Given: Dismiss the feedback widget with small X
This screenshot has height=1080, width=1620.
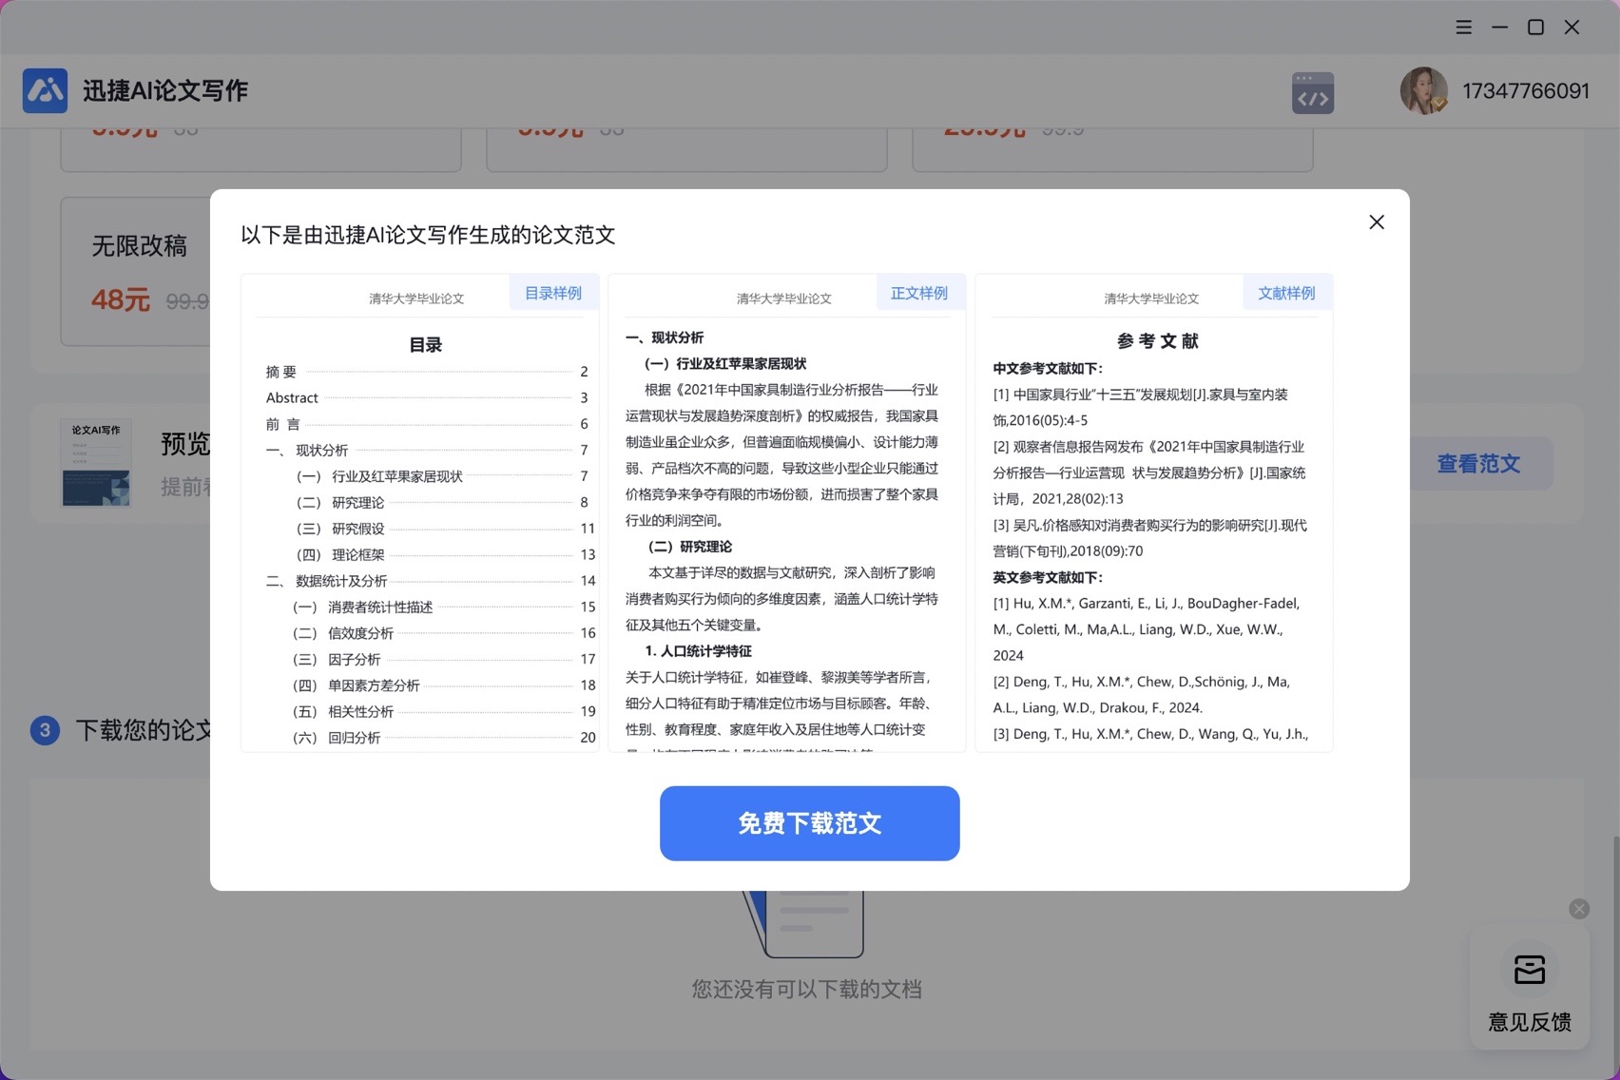Looking at the screenshot, I should pyautogui.click(x=1578, y=909).
